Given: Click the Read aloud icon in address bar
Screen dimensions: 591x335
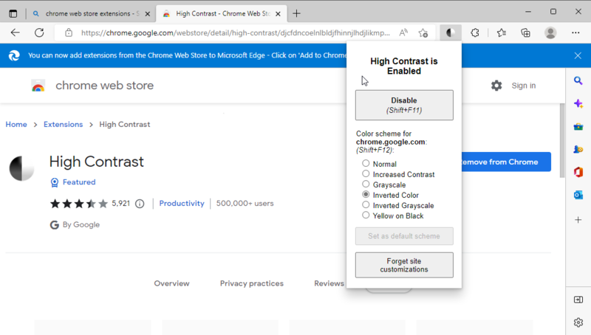Looking at the screenshot, I should click(403, 32).
